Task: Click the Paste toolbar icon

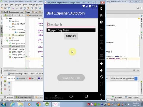Action: click(x=28, y=8)
